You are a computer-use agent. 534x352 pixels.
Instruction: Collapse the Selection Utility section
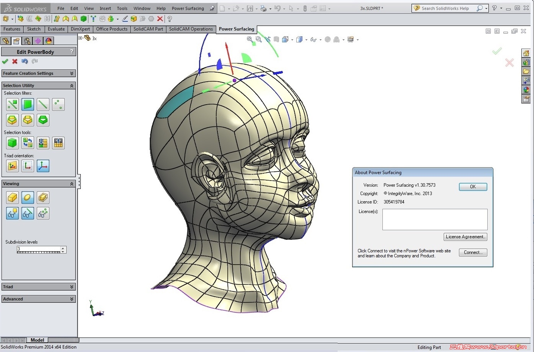coord(38,86)
